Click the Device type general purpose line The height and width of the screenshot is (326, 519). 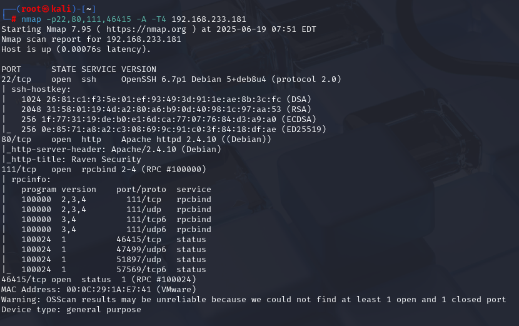point(71,310)
